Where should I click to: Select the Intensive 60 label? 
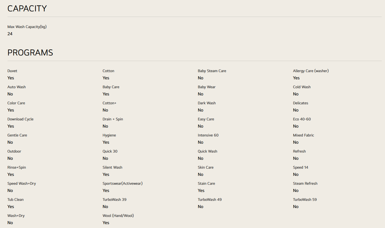click(208, 135)
